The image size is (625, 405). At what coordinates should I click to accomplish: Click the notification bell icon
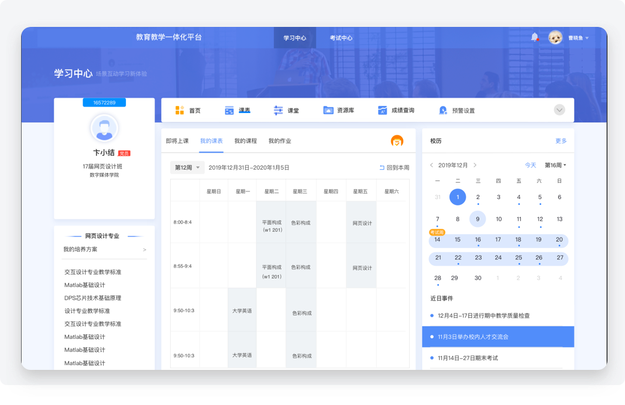coord(534,37)
